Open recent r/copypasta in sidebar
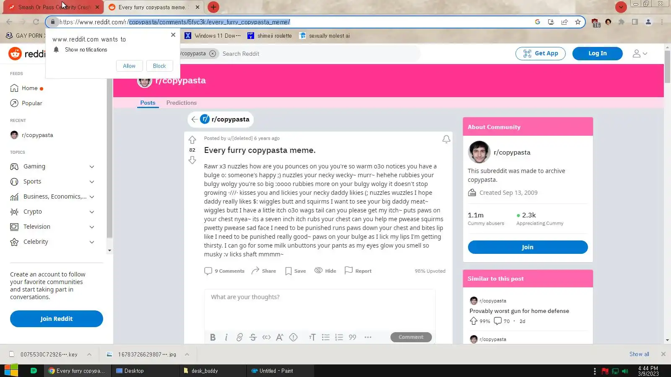 (x=32, y=135)
